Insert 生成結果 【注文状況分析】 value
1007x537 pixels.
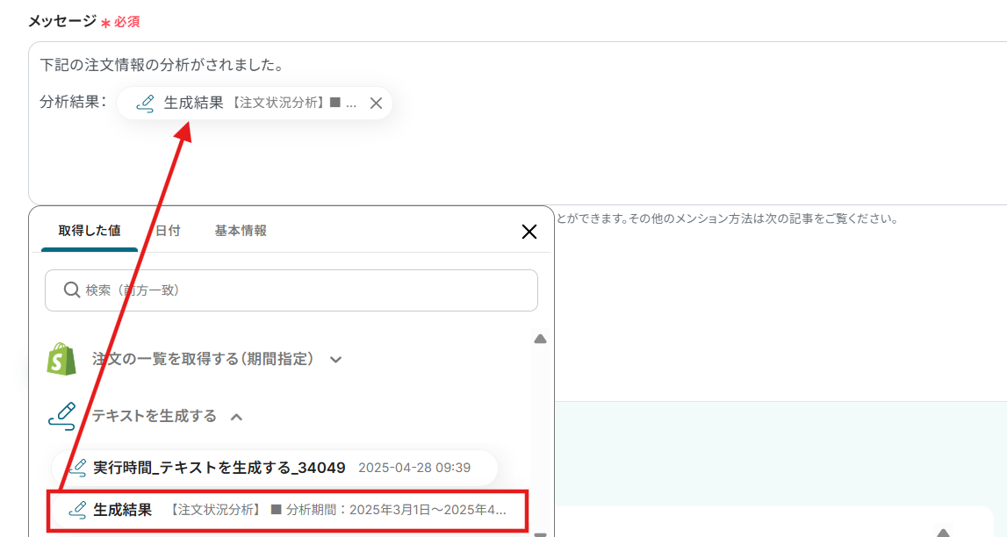click(x=288, y=511)
